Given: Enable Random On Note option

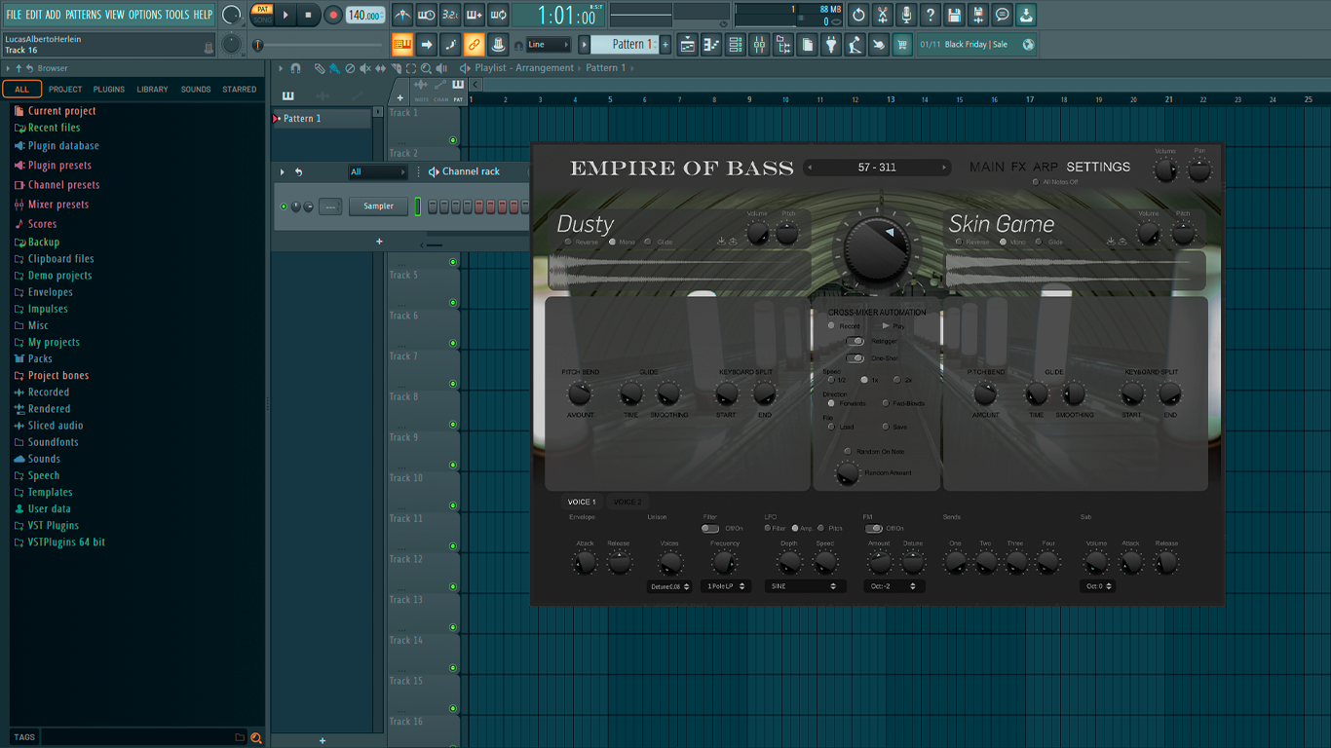Looking at the screenshot, I should click(x=849, y=451).
